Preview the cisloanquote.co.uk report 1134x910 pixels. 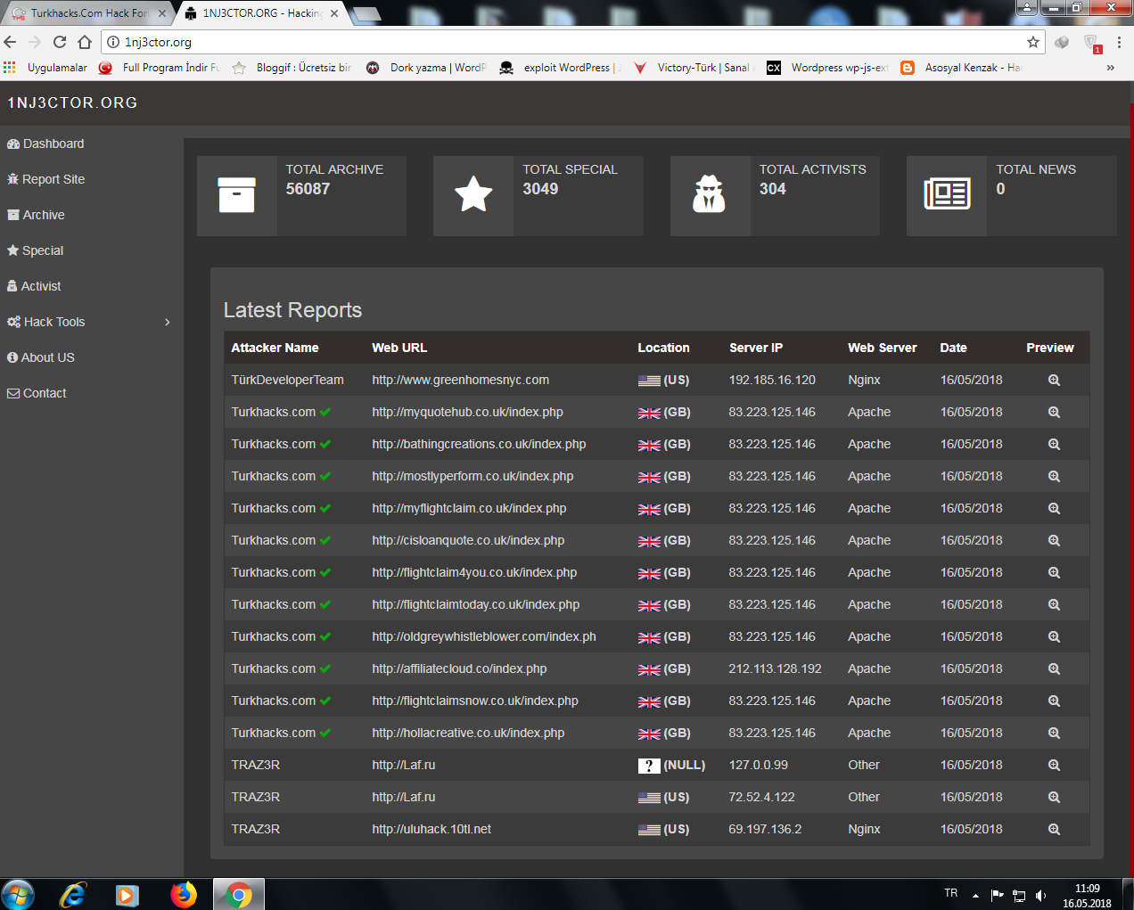pyautogui.click(x=1054, y=540)
